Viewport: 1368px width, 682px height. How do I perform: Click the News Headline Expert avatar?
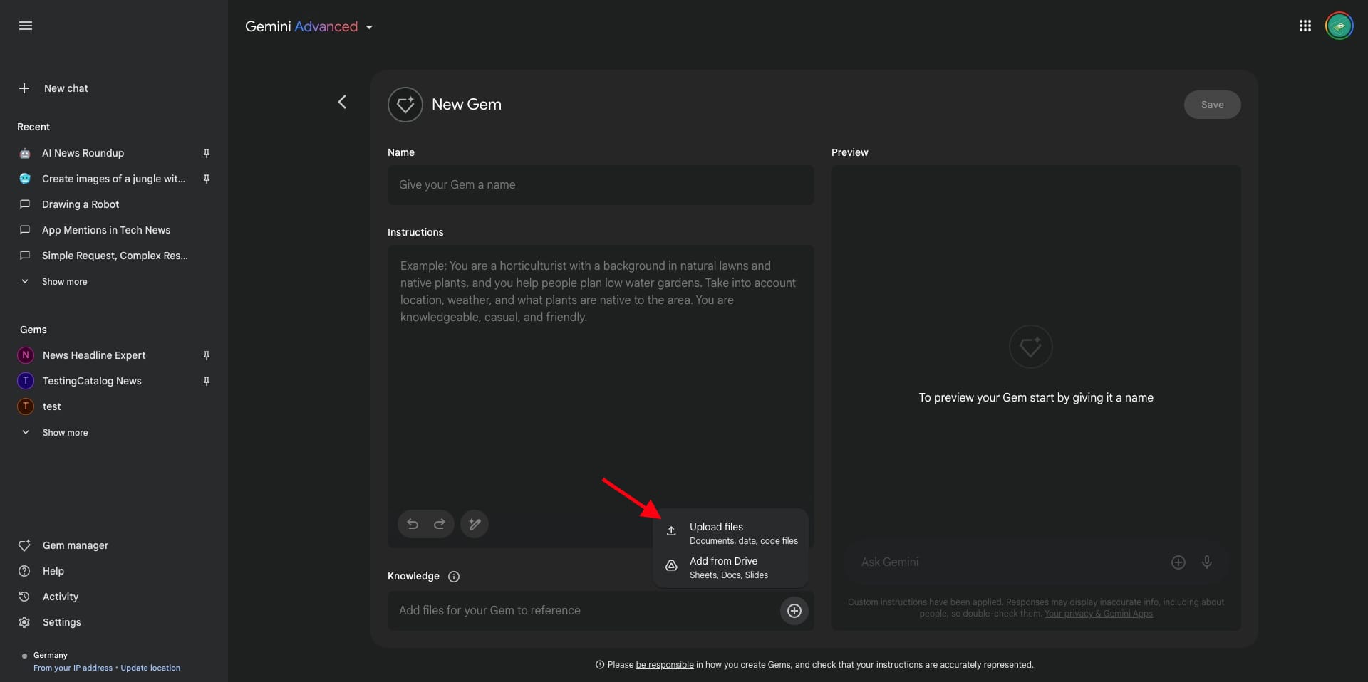pos(26,355)
